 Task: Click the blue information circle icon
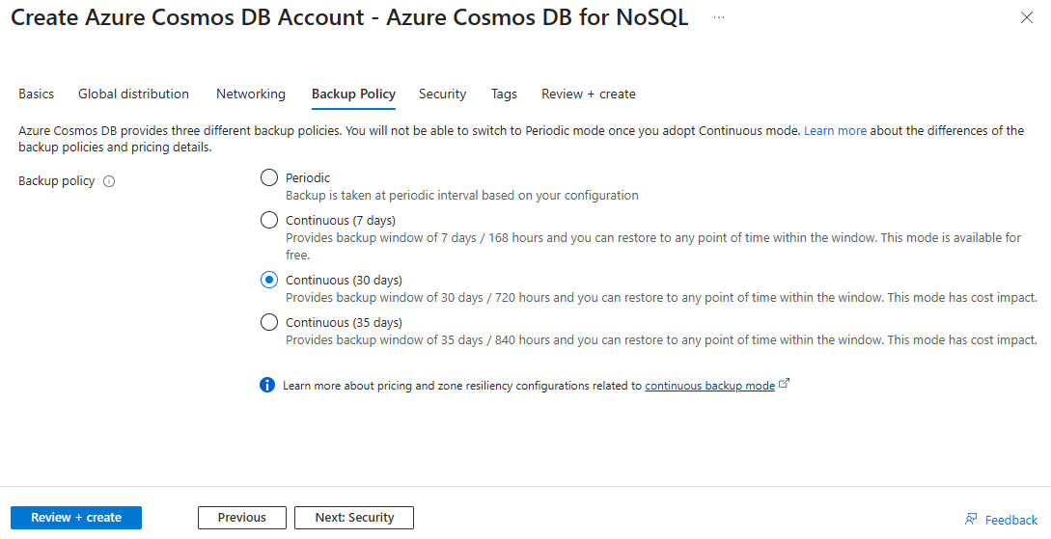(266, 385)
